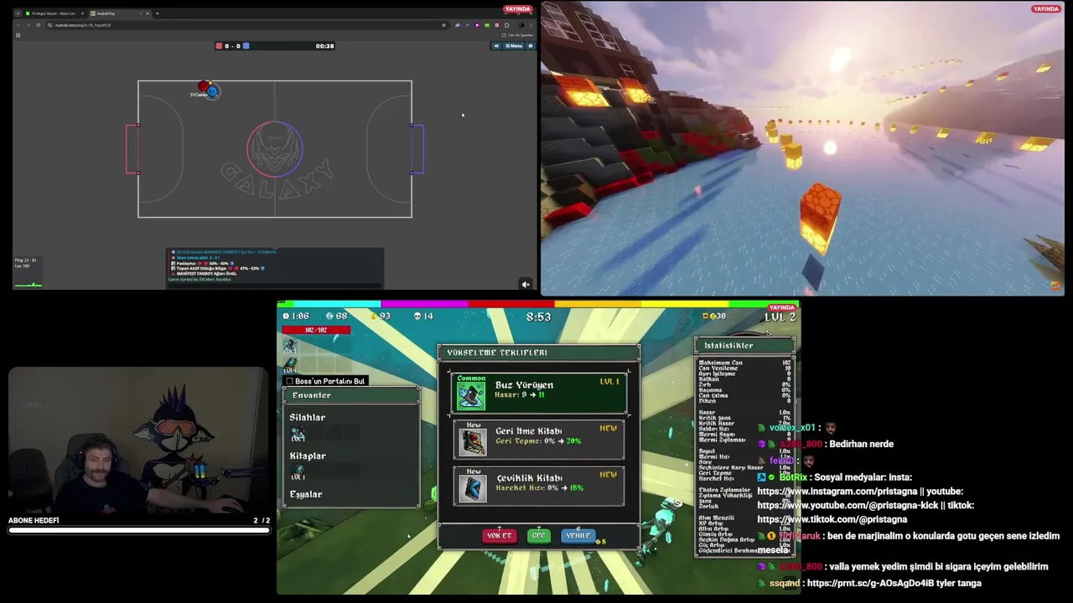
Task: Open the tiktok.com/@pristagna link in chat
Action: (x=832, y=520)
